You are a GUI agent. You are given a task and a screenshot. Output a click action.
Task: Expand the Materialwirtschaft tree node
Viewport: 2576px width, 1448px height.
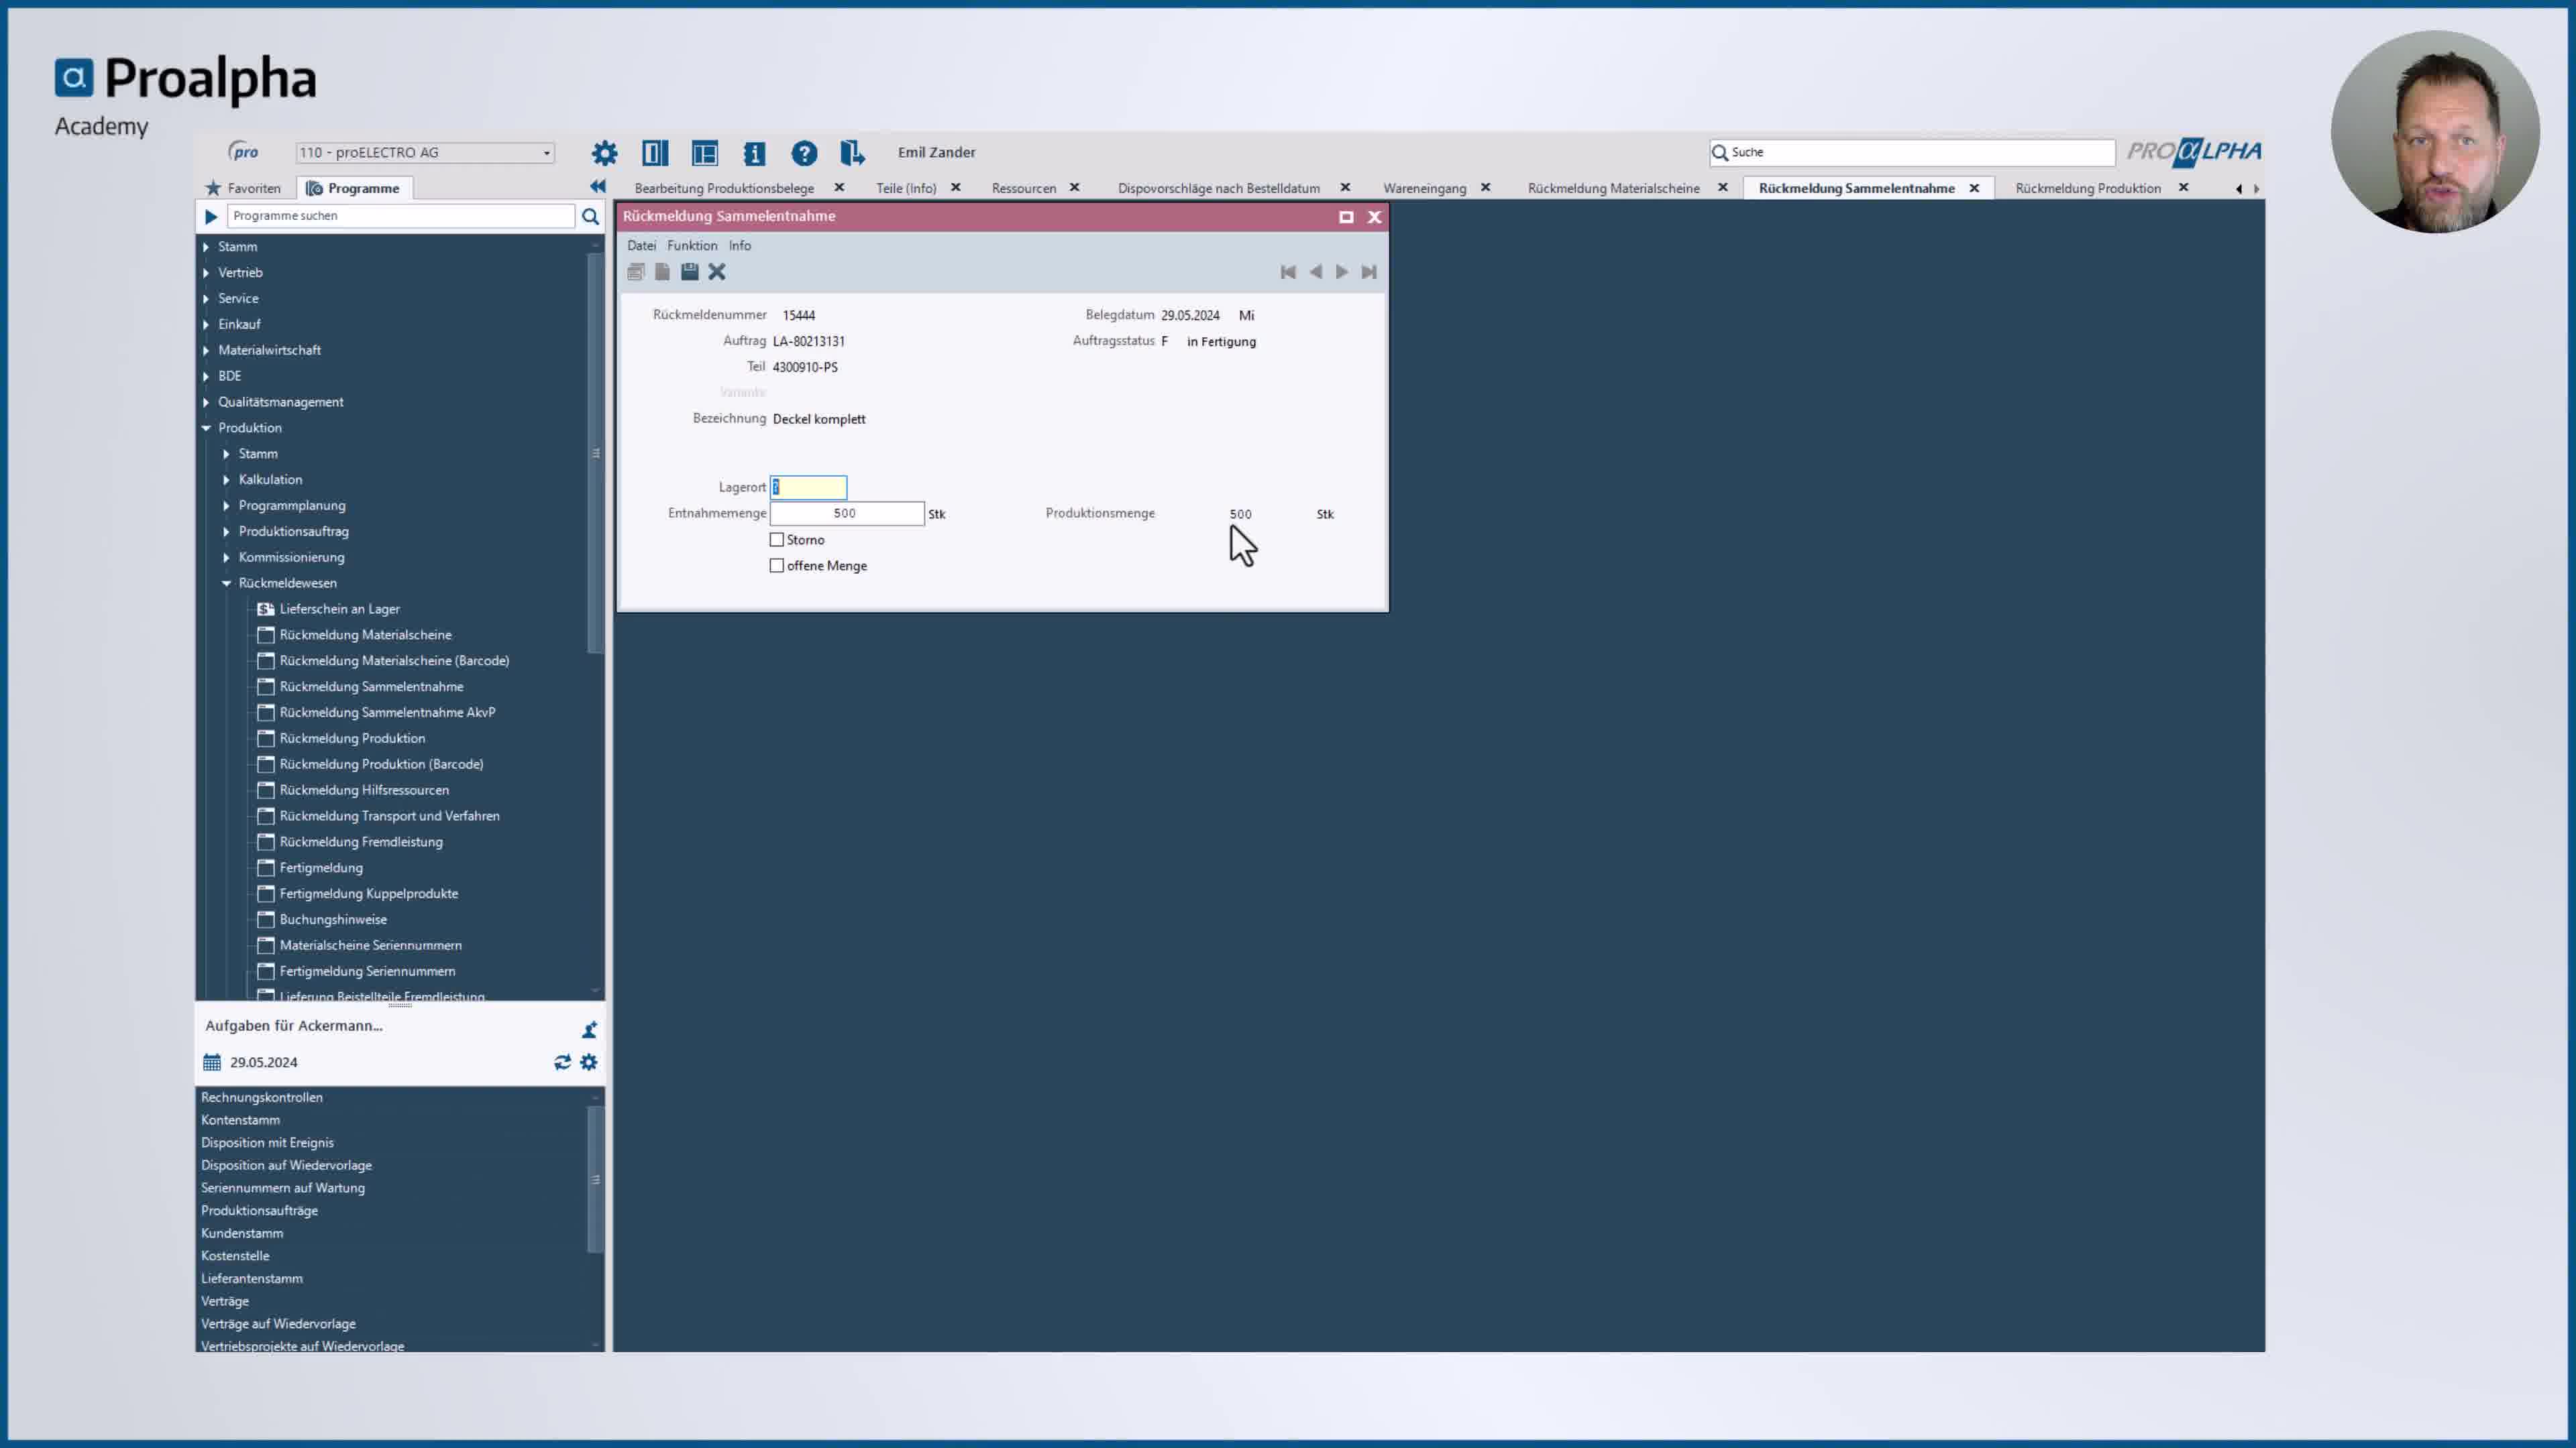click(206, 351)
